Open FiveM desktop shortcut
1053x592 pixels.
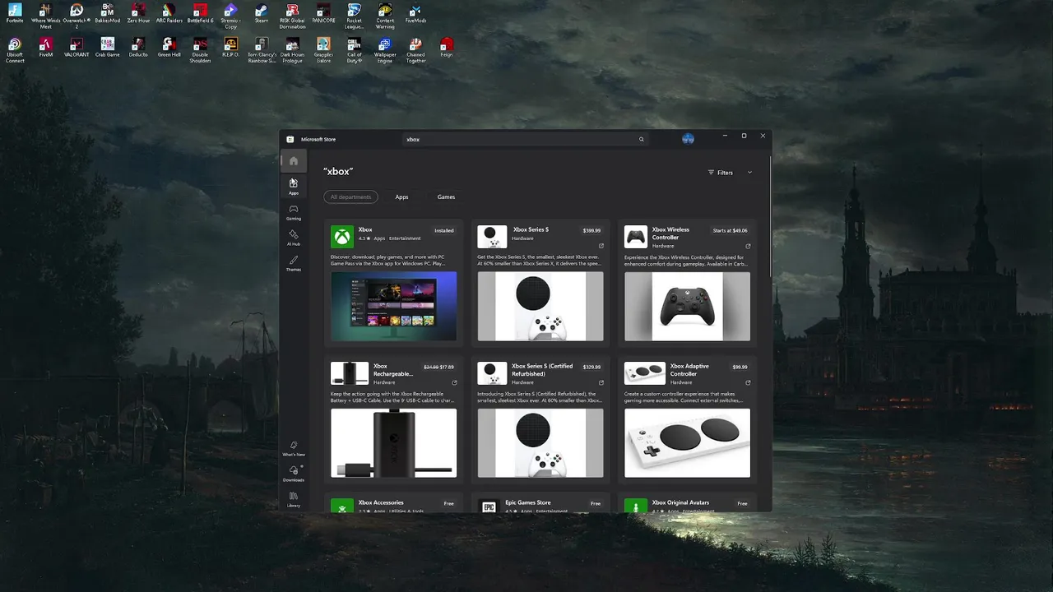[x=46, y=48]
